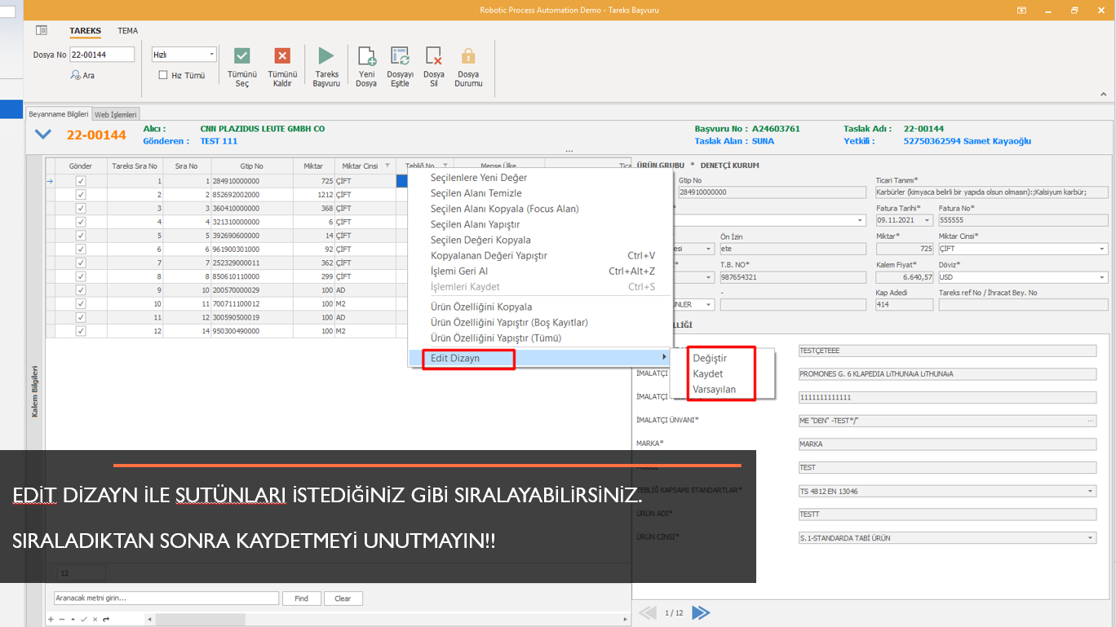Click the Find button
1116x627 pixels.
(302, 598)
